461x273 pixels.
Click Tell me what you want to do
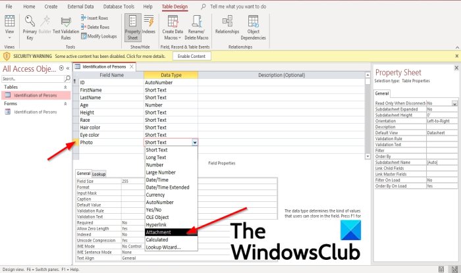tap(238, 7)
